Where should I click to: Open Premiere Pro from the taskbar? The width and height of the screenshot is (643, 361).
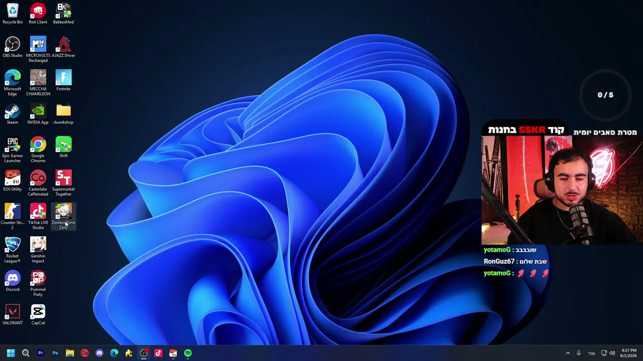click(41, 353)
